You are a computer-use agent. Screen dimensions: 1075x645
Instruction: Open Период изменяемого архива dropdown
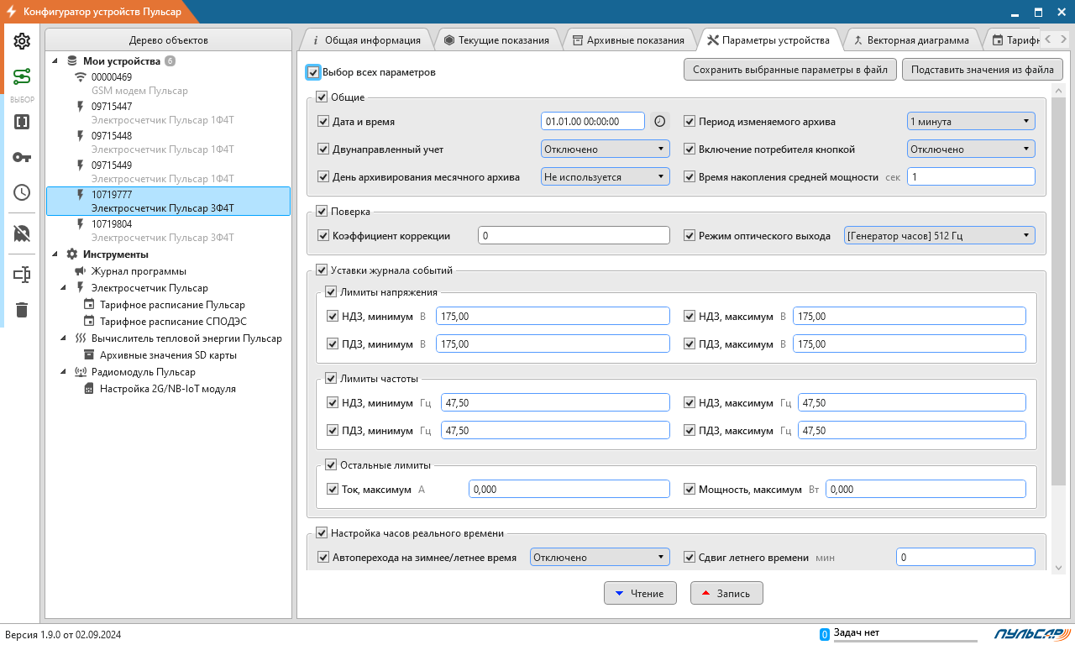971,121
